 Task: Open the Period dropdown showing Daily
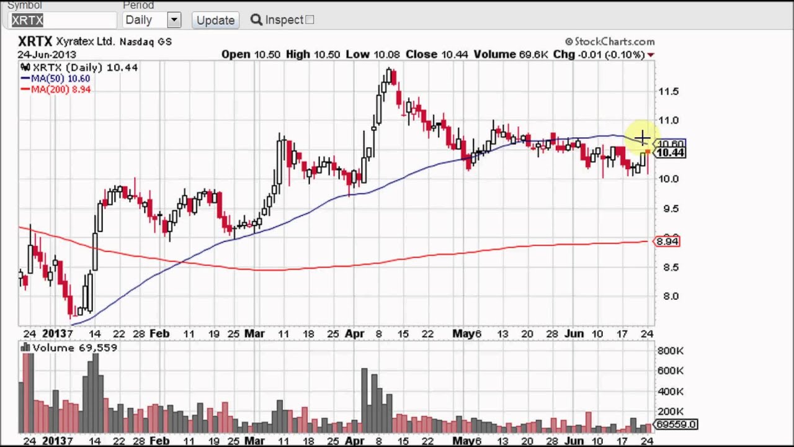tap(151, 20)
